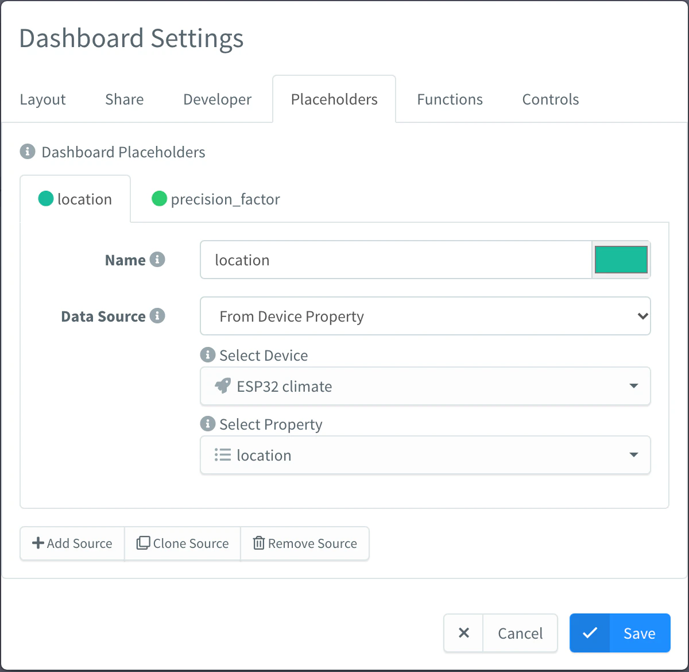Click the Dashboard Placeholders info icon
The width and height of the screenshot is (689, 672).
[x=28, y=152]
